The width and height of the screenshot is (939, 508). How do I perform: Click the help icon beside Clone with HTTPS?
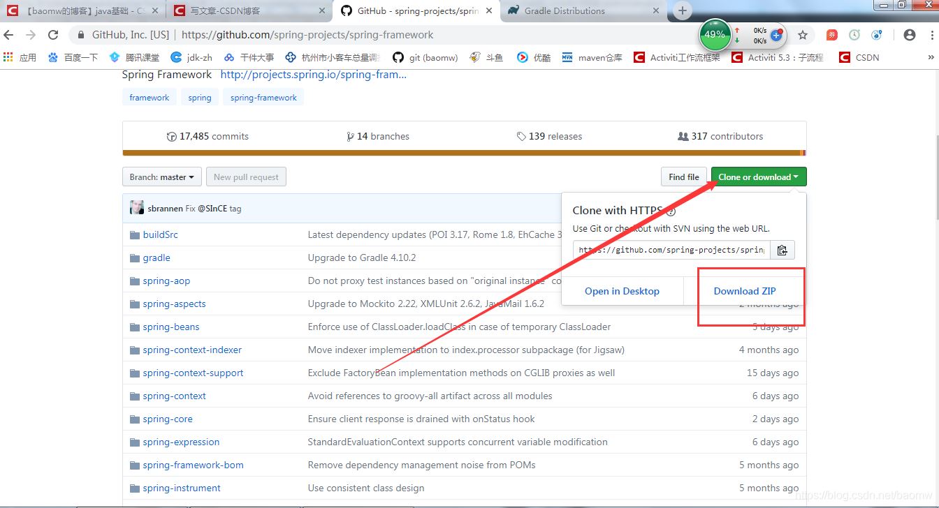[x=671, y=211]
